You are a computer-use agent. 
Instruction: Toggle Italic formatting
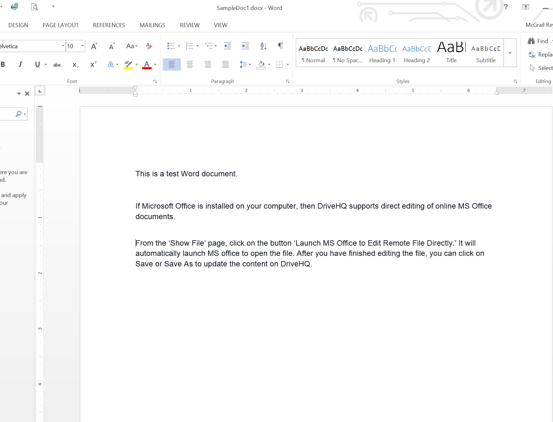[20, 65]
